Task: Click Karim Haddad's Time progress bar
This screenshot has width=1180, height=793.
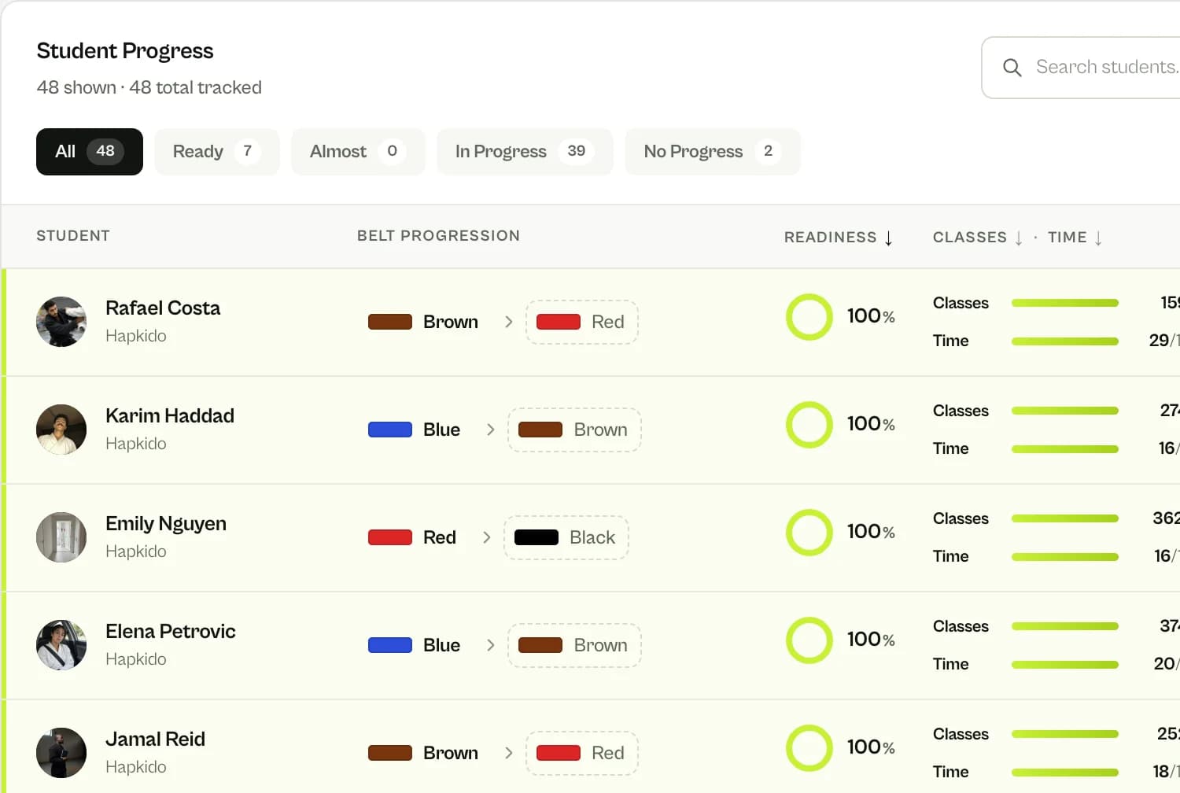Action: click(x=1065, y=449)
